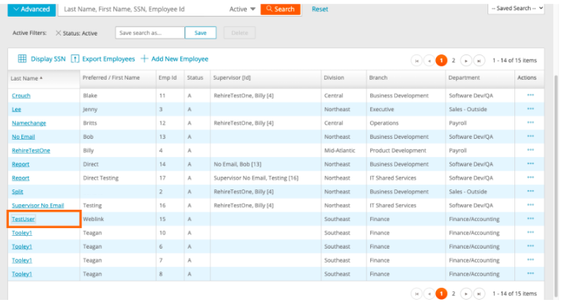The height and width of the screenshot is (303, 565).
Task: Open actions menu for Emp Id 14 row
Action: pos(530,163)
